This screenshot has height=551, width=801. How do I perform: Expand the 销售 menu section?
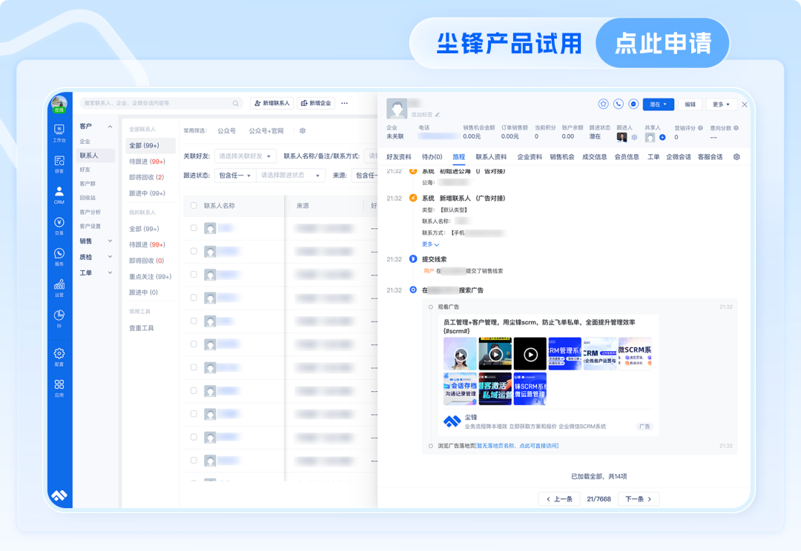[x=110, y=241]
